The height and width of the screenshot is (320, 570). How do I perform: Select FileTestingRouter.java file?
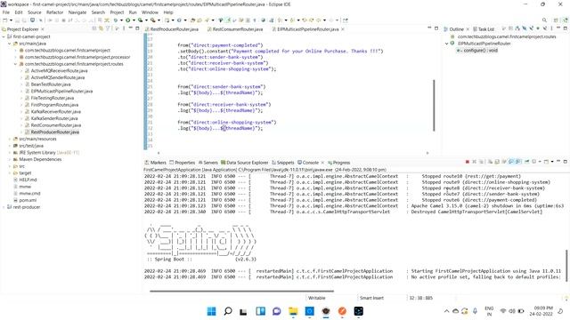coord(53,98)
